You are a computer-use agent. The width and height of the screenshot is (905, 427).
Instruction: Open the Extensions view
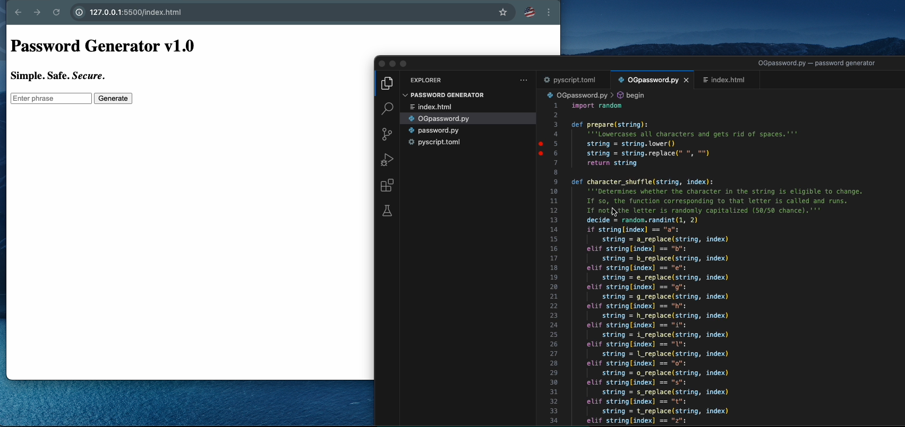[387, 186]
